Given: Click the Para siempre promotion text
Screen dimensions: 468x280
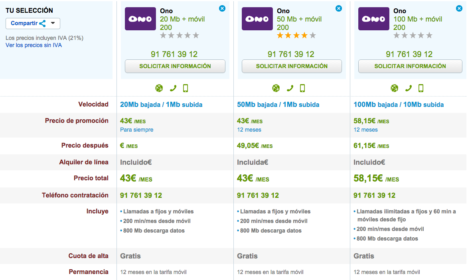Looking at the screenshot, I should pos(137,130).
